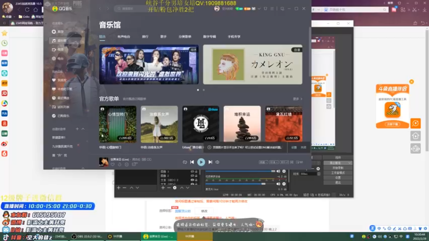Open the skin shirt icon in title bar
Viewport: 429px width, 241px height.
point(265,9)
